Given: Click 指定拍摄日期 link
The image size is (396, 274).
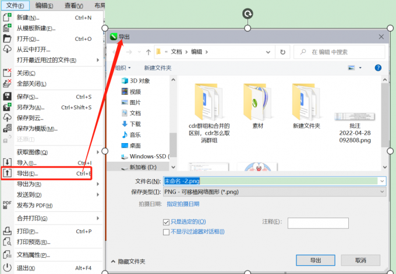Looking at the screenshot, I should point(183,204).
